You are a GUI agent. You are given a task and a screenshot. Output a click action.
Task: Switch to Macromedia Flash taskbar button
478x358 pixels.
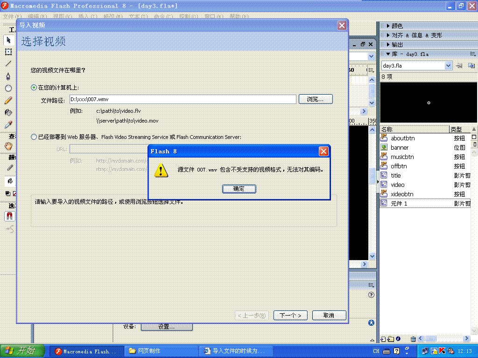86,351
